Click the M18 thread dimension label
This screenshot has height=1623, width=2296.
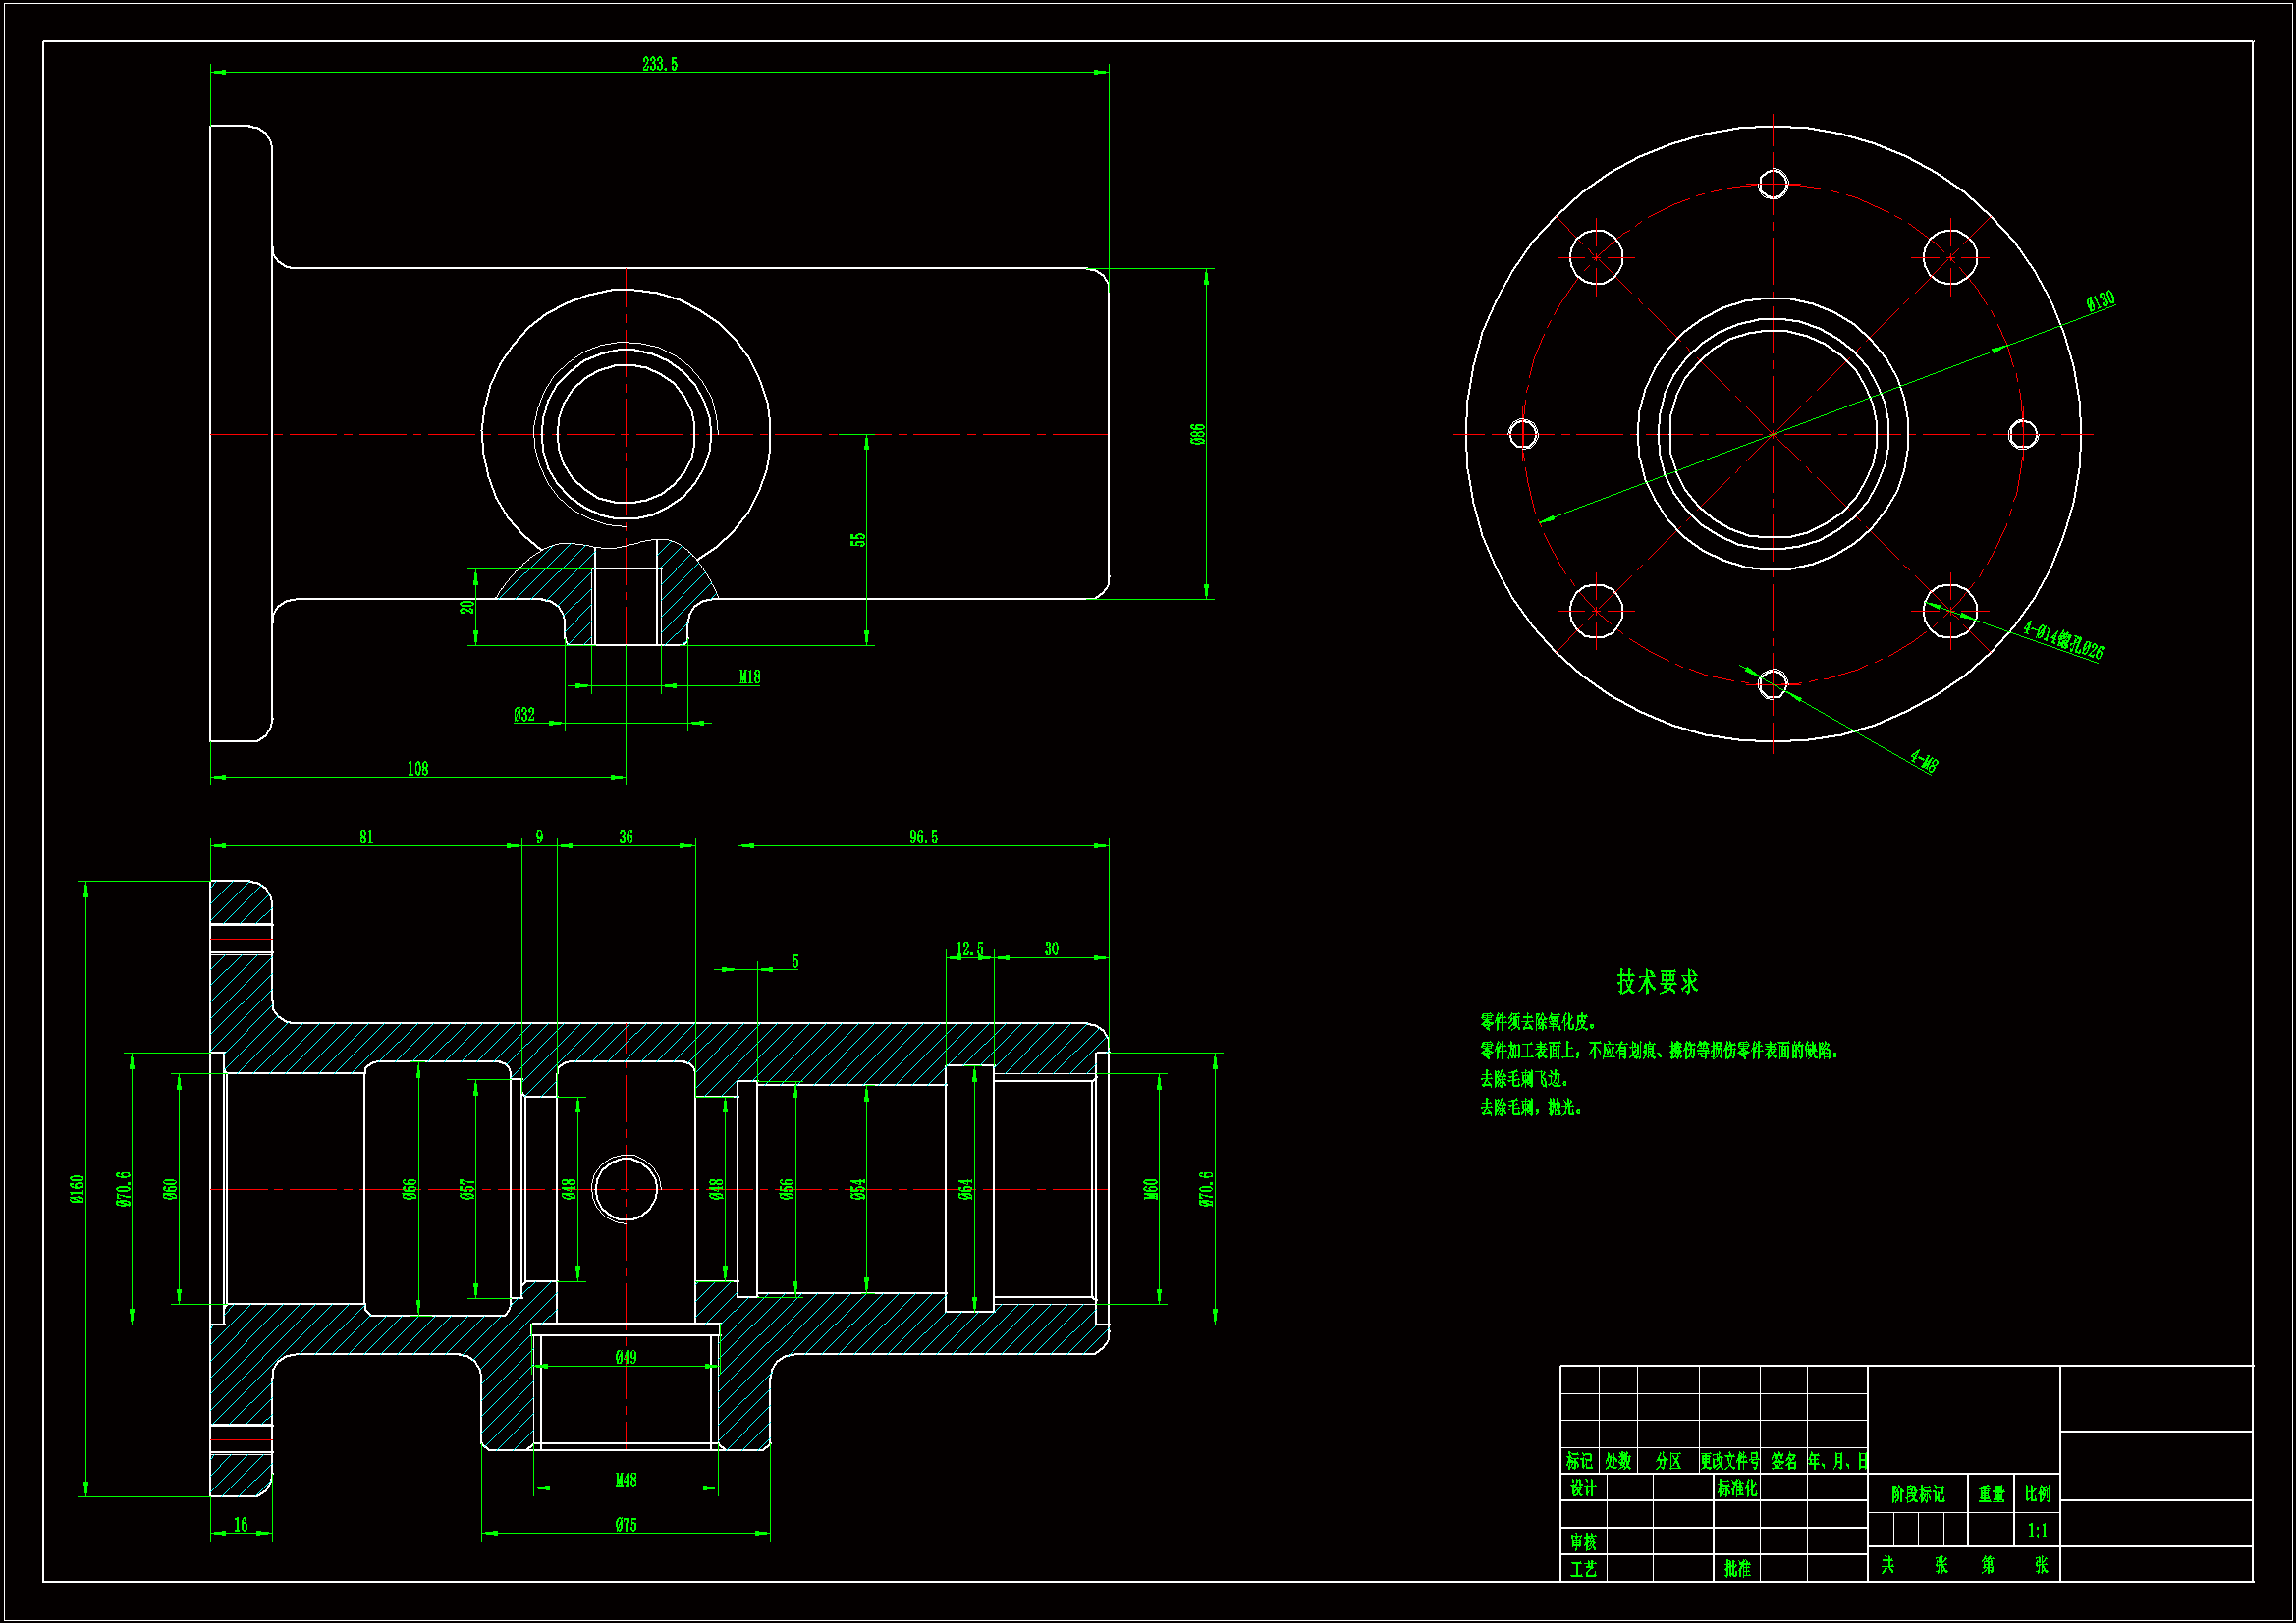pos(749,677)
